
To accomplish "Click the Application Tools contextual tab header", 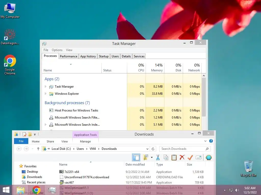I will [85, 135].
